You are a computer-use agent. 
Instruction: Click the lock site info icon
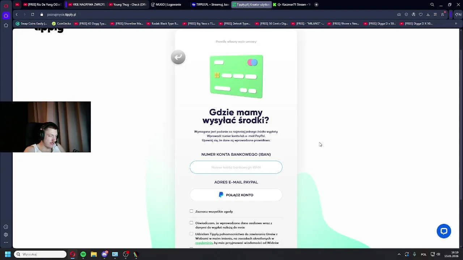pos(42,14)
